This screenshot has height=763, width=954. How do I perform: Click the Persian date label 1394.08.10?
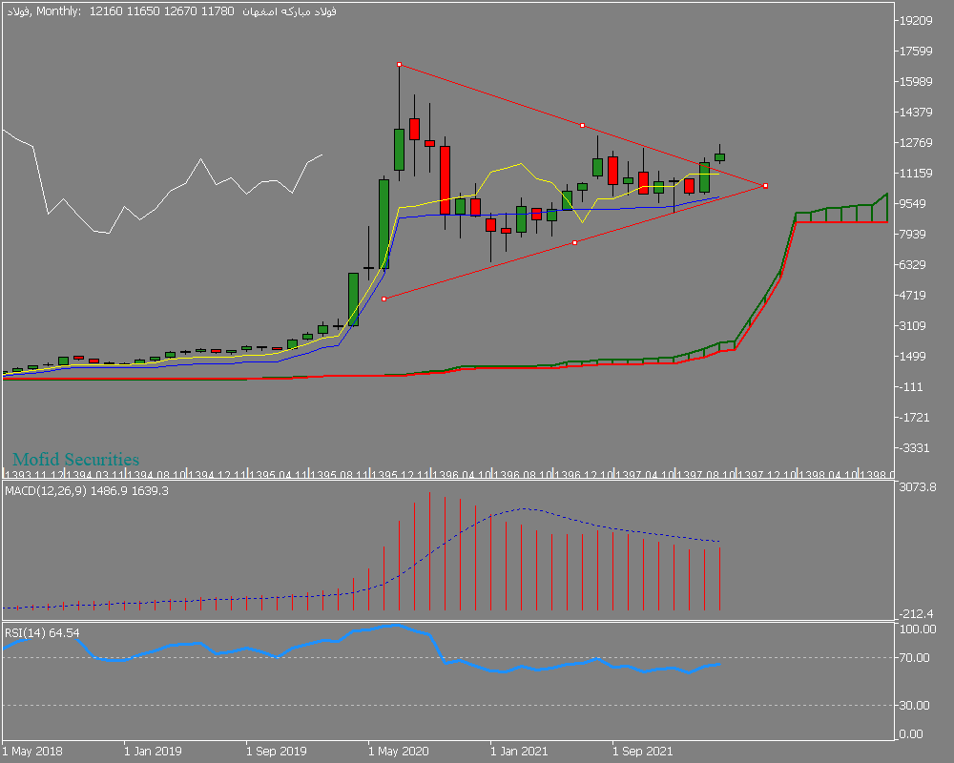156,475
